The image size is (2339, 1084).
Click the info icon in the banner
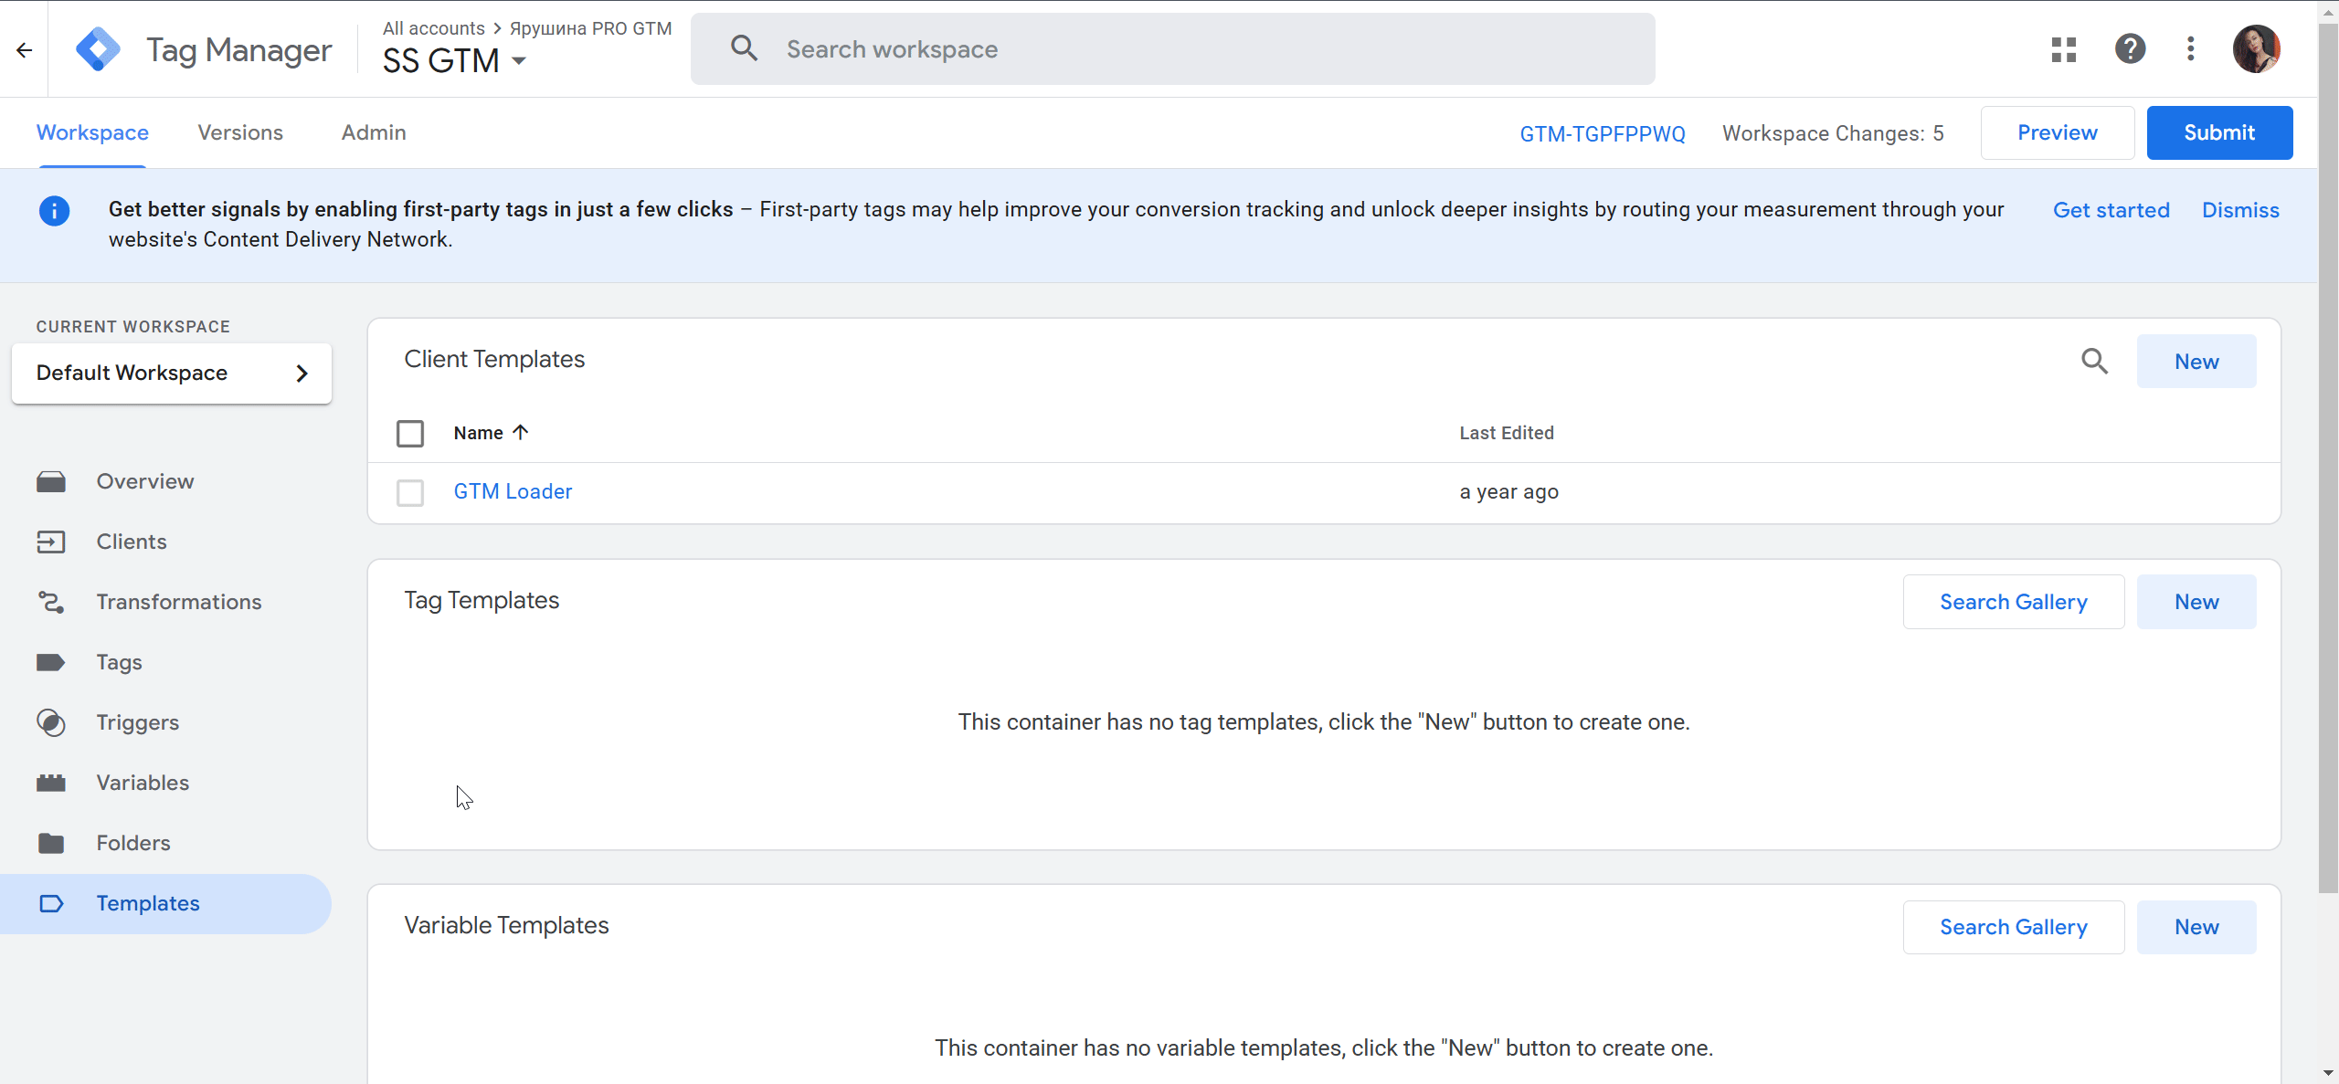click(54, 211)
